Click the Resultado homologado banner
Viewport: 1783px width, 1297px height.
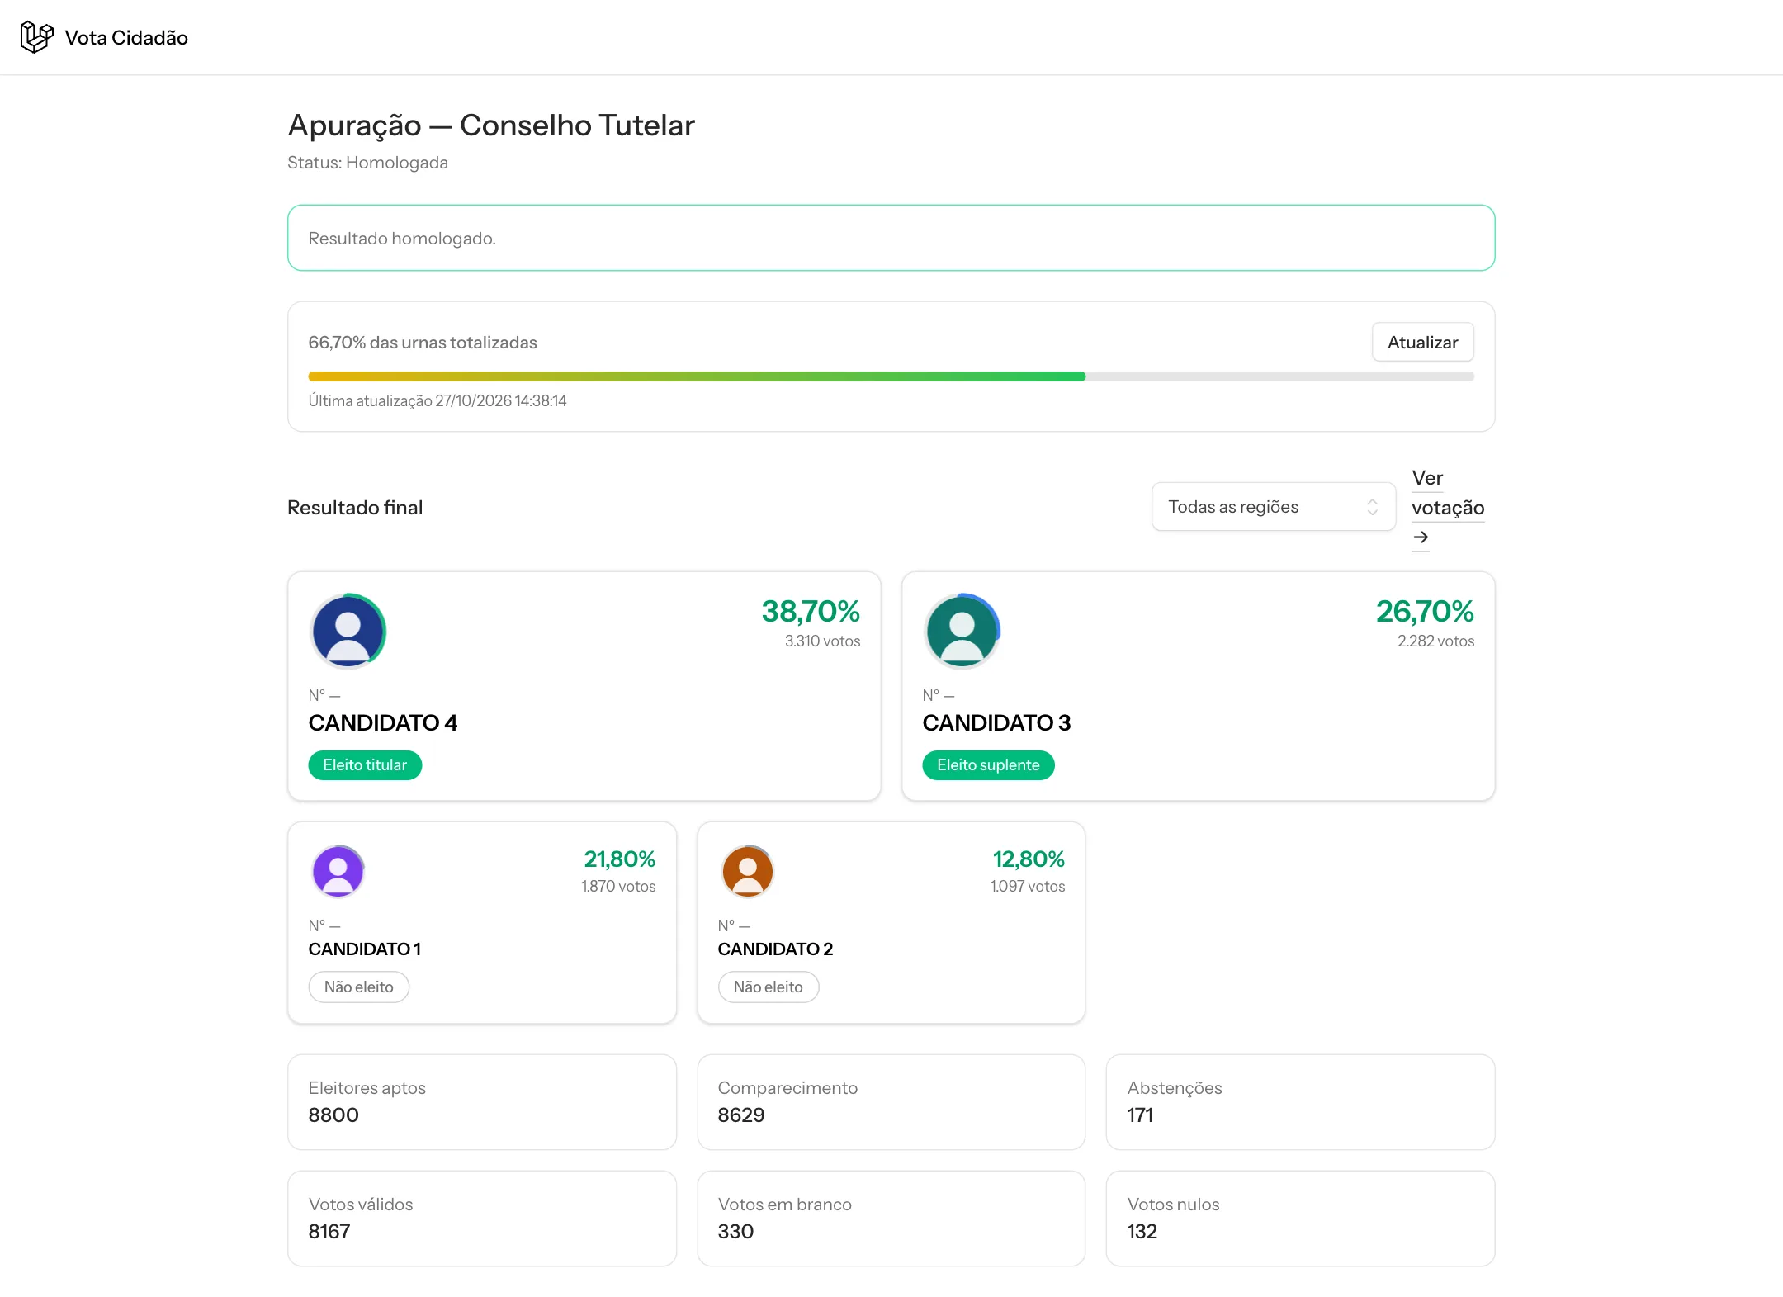click(891, 238)
